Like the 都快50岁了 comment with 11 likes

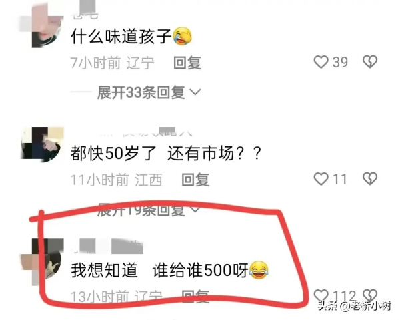click(321, 179)
